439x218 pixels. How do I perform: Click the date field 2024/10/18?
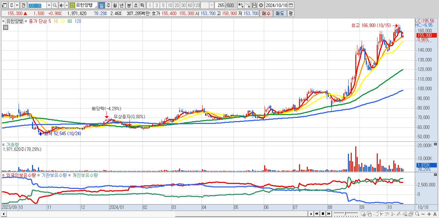tap(276, 5)
